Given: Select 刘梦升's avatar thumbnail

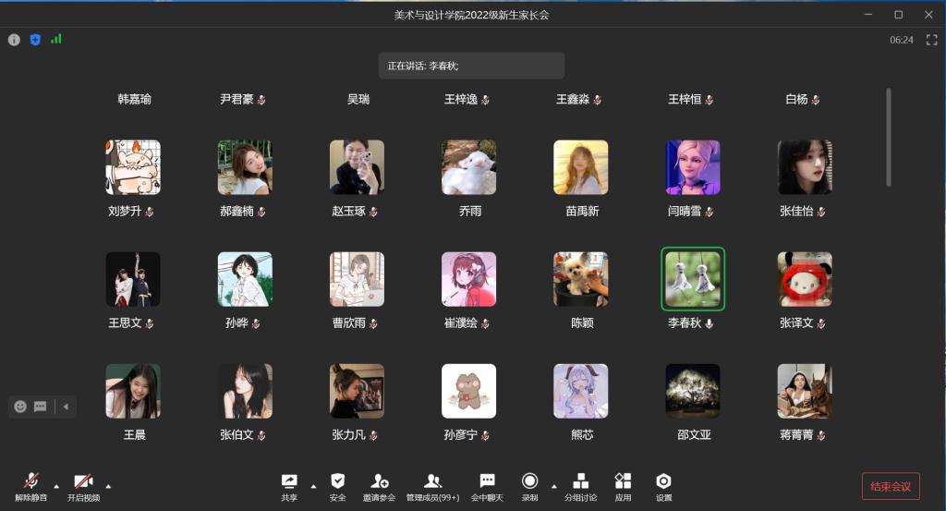Looking at the screenshot, I should point(133,167).
